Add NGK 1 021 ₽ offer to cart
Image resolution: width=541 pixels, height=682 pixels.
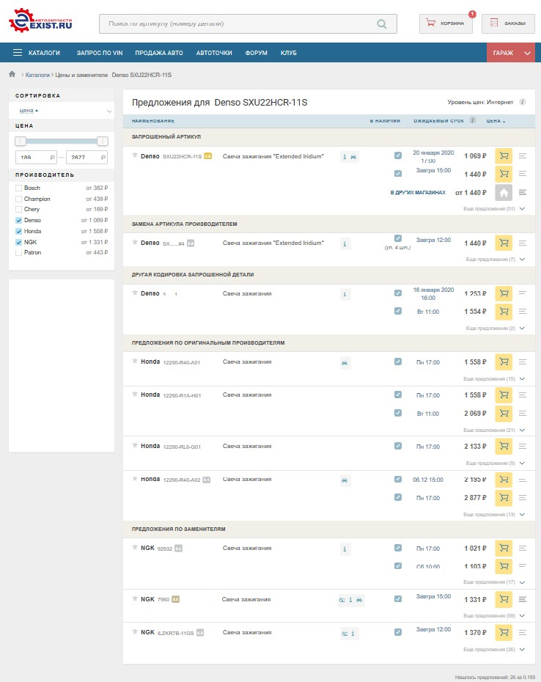pos(504,548)
